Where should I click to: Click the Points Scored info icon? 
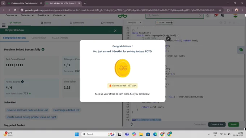pyautogui.click(x=22, y=81)
